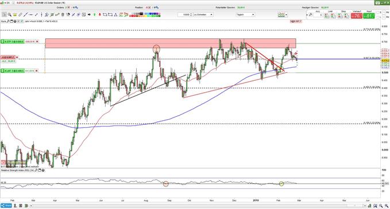
Task: Open the position details search icon
Action: tap(157, 7)
